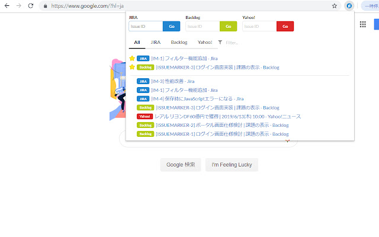The image size is (379, 237).
Task: Focus the Backlog Issue ID field
Action: point(203,26)
